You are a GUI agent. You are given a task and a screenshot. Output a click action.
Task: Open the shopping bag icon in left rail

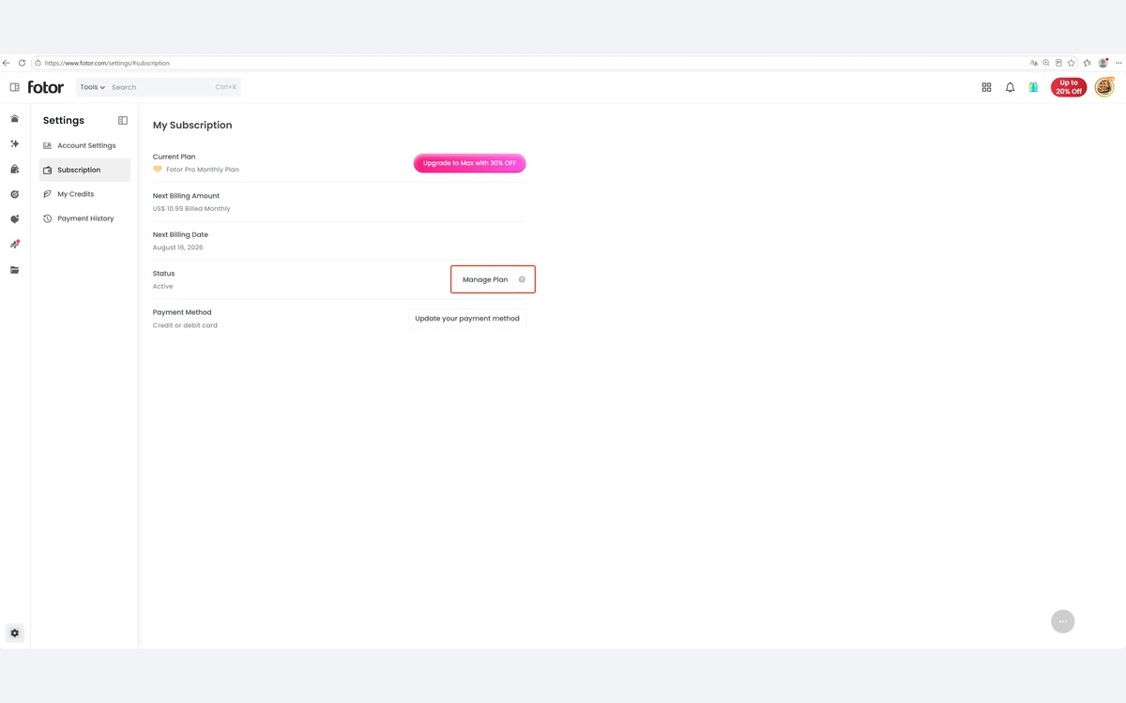[14, 170]
